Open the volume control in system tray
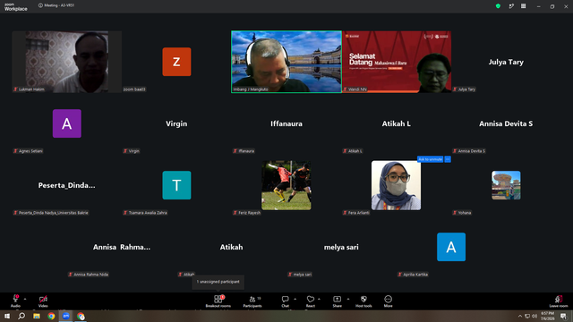The width and height of the screenshot is (573, 322). 535,316
